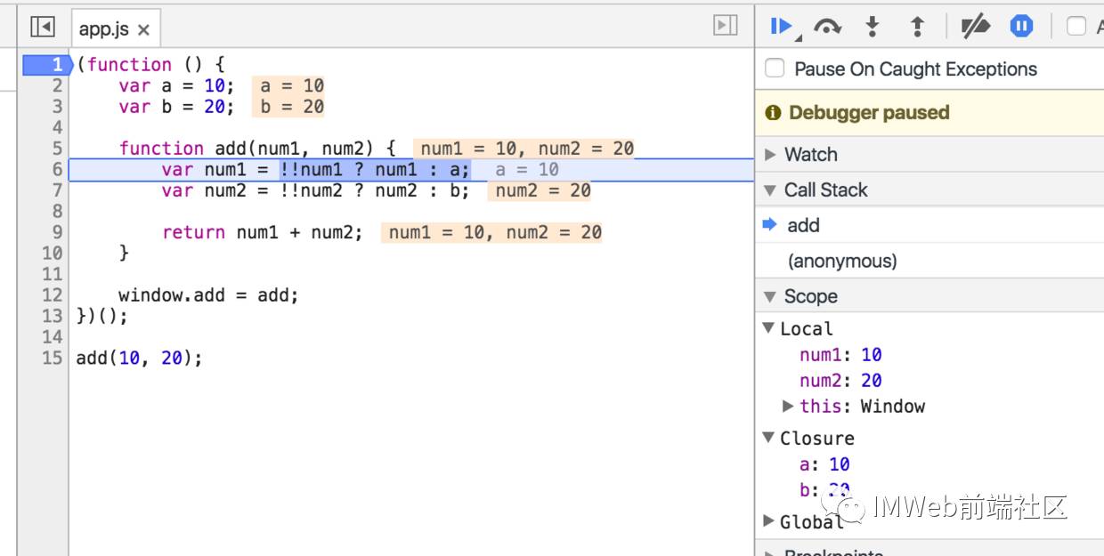The height and width of the screenshot is (556, 1104).
Task: Click the 'return num1 + num2;' statement
Action: click(x=263, y=232)
